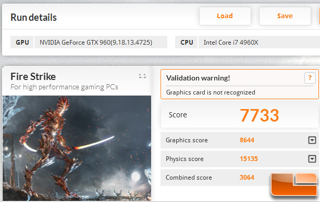
Task: Click the Run details header title
Action: coord(33,18)
